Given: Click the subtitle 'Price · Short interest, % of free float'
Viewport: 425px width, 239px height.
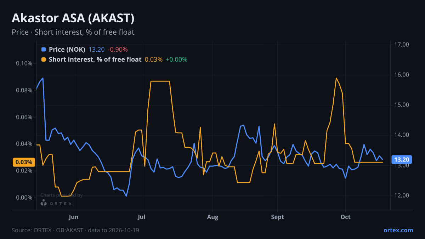Looking at the screenshot, I should 73,32.
